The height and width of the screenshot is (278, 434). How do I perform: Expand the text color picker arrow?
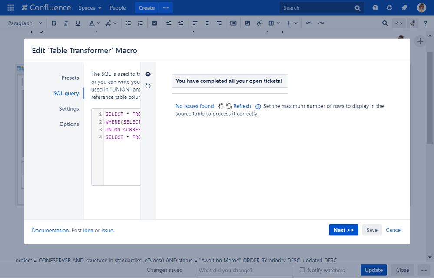tap(99, 23)
